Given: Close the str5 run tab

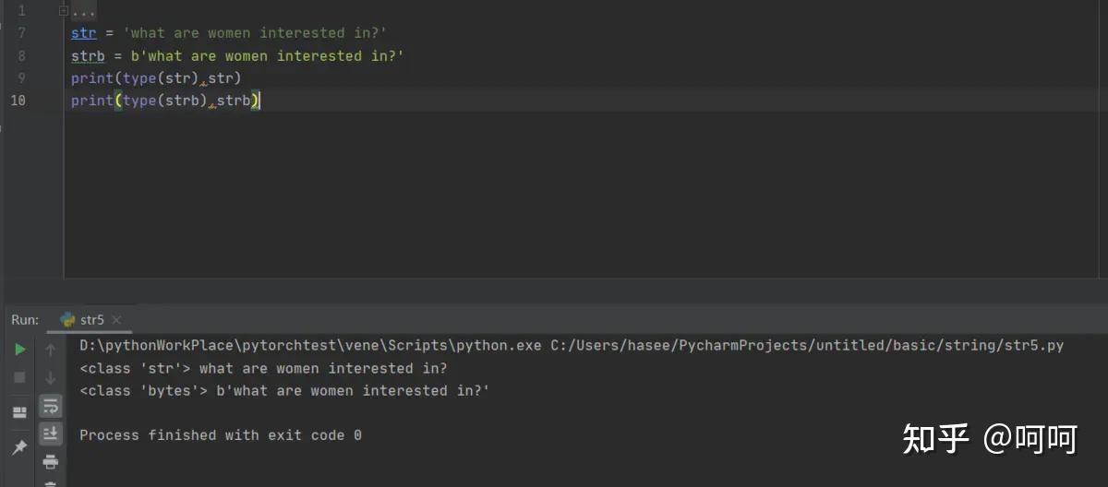Looking at the screenshot, I should coord(116,320).
